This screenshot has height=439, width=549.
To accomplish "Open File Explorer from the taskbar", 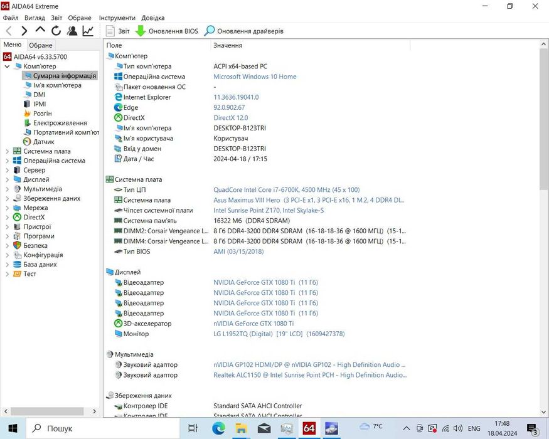I will pos(241,428).
